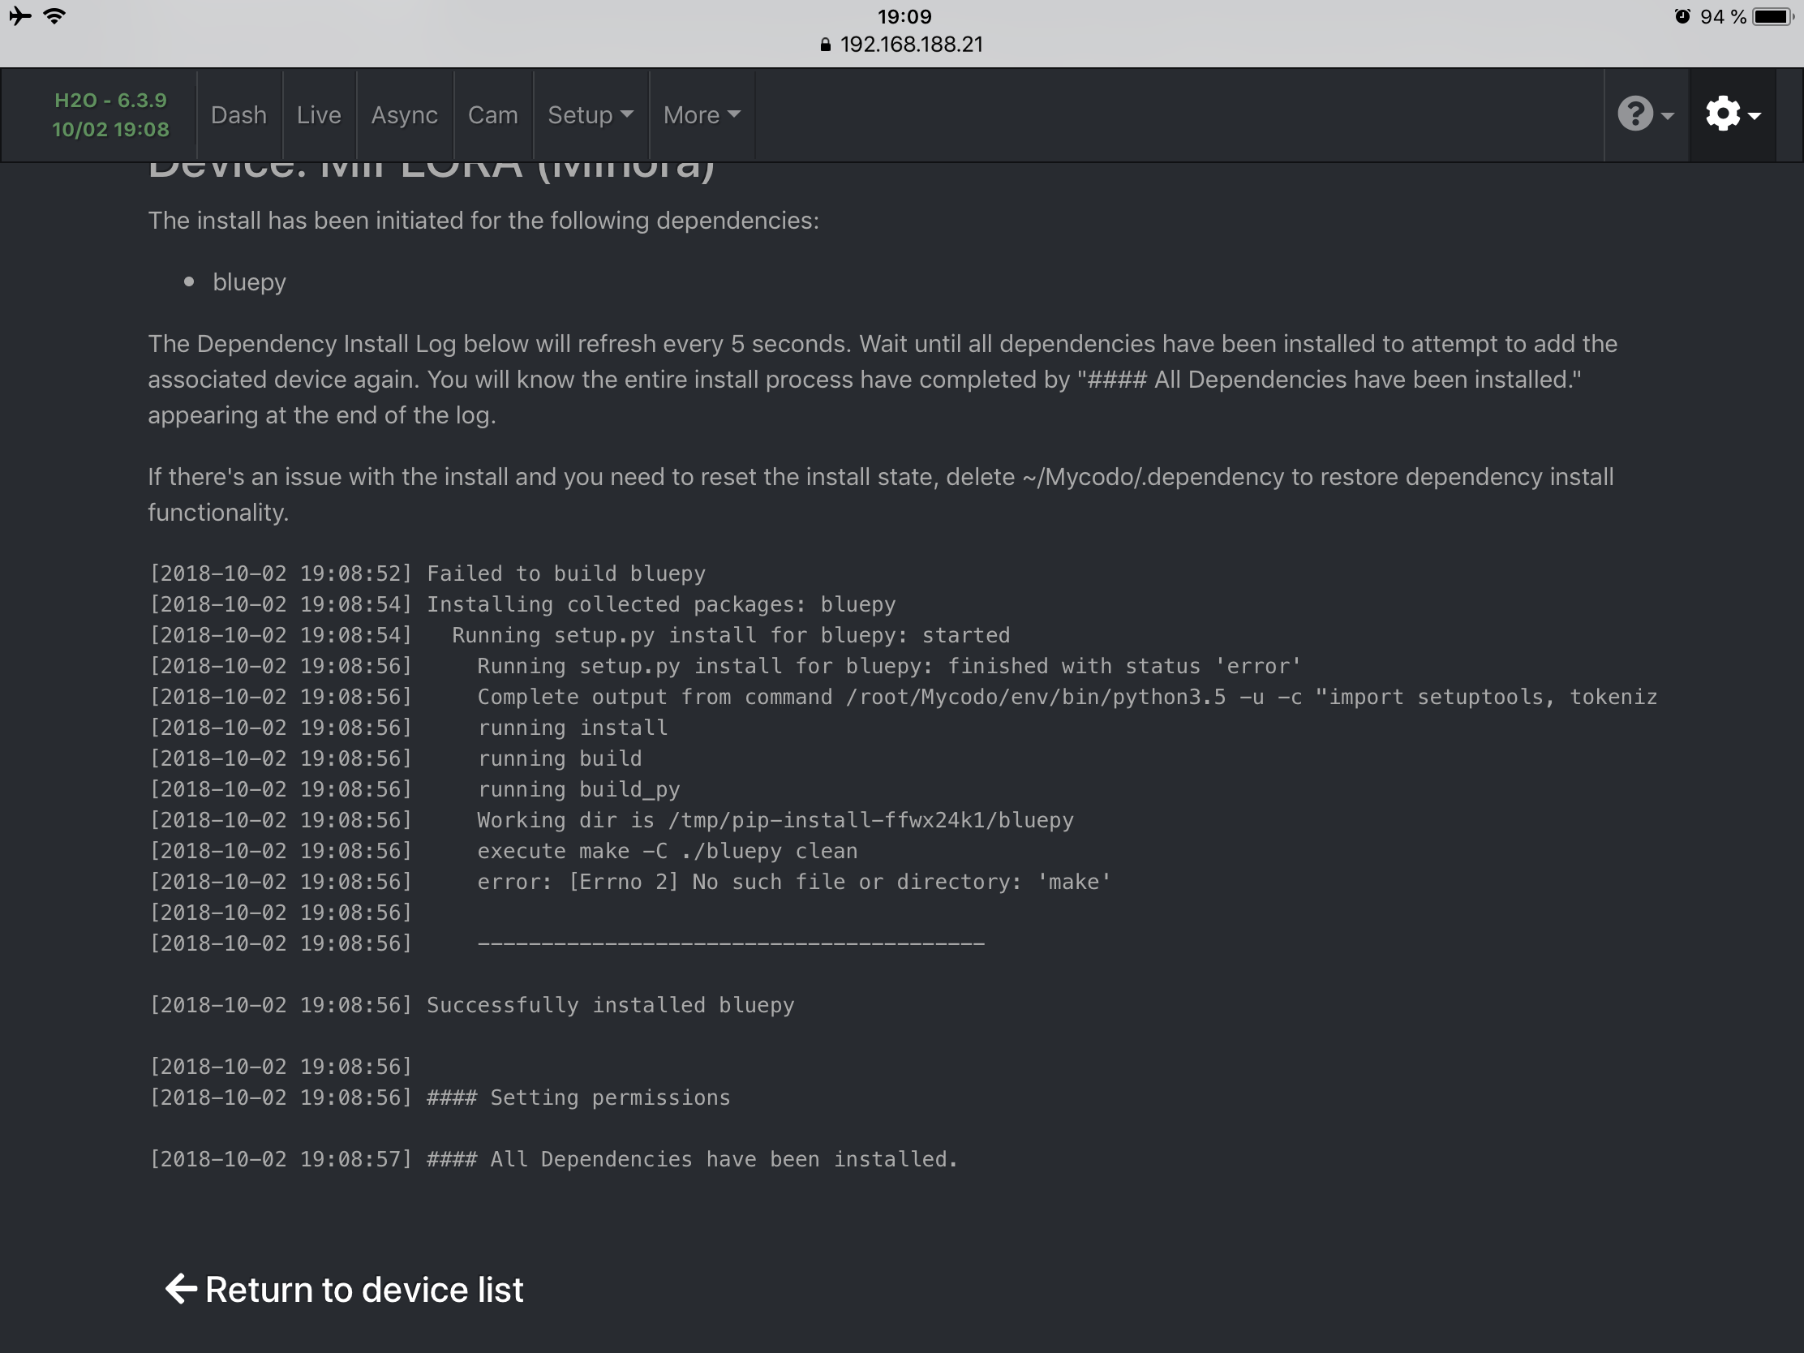Open the Cam page
The height and width of the screenshot is (1353, 1804).
pos(492,115)
